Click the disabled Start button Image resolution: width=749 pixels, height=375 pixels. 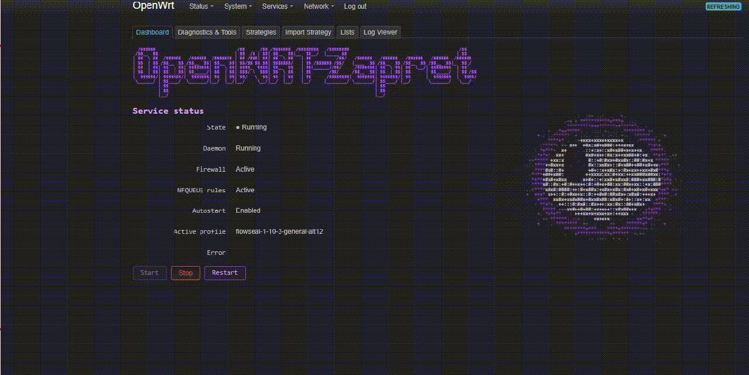coord(149,273)
